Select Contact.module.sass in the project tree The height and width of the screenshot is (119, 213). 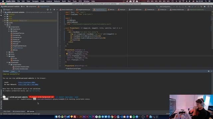(x=22, y=67)
